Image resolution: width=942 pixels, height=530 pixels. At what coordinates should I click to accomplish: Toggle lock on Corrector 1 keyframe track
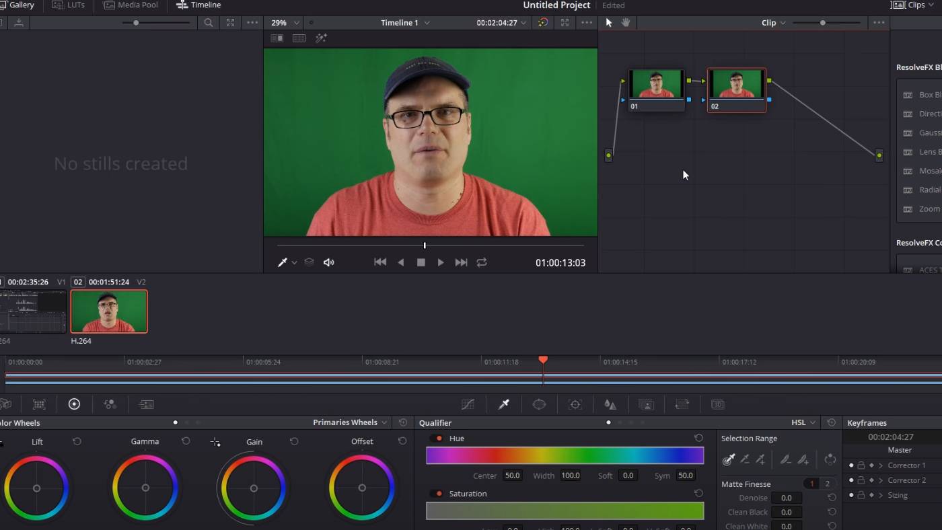click(861, 465)
